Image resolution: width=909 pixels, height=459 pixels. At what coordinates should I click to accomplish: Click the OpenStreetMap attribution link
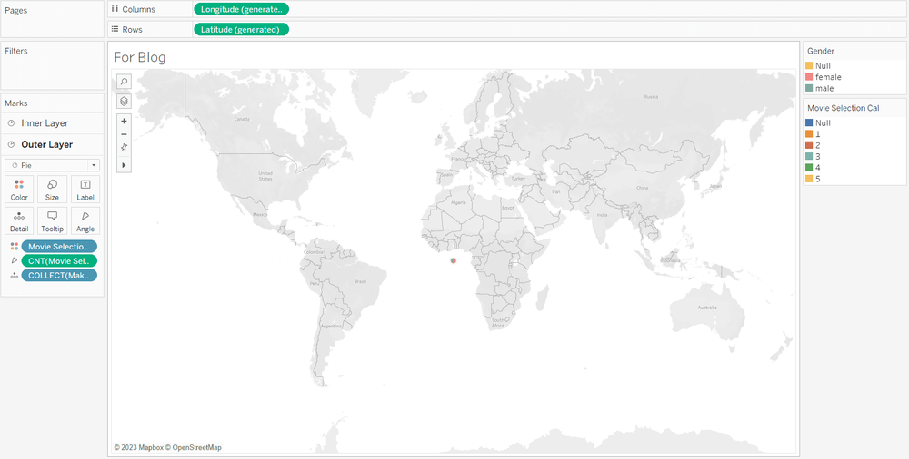pyautogui.click(x=196, y=447)
